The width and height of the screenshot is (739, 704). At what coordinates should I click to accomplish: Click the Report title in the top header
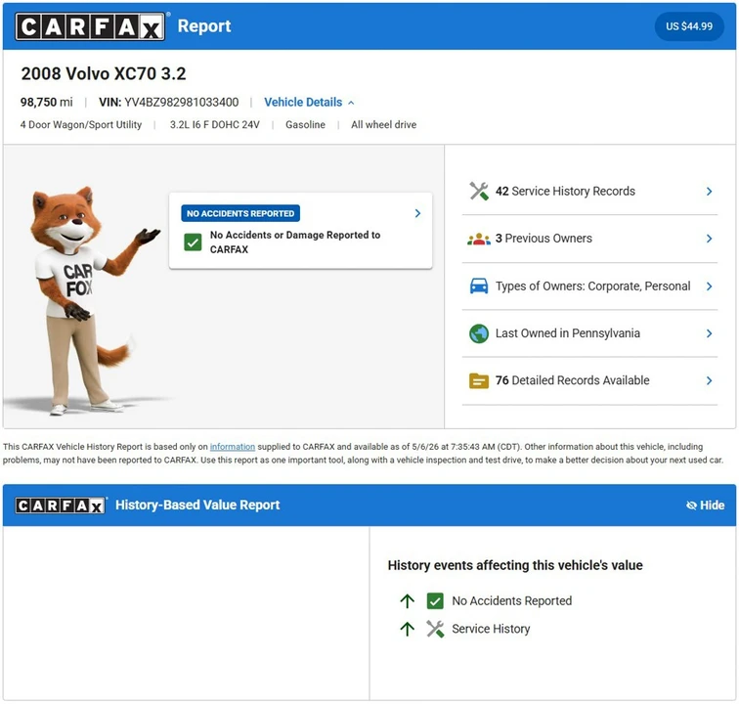[x=204, y=26]
